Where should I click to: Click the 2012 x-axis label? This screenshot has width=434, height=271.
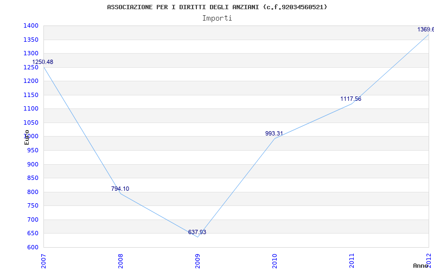click(x=429, y=261)
